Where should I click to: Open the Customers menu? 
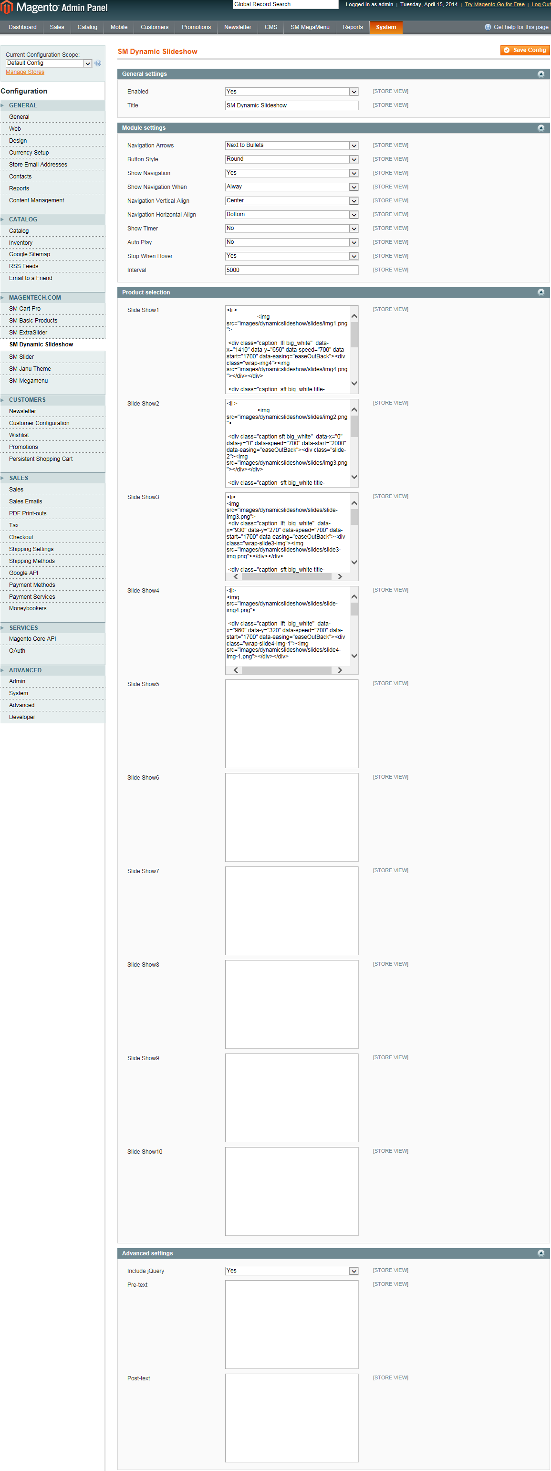155,27
